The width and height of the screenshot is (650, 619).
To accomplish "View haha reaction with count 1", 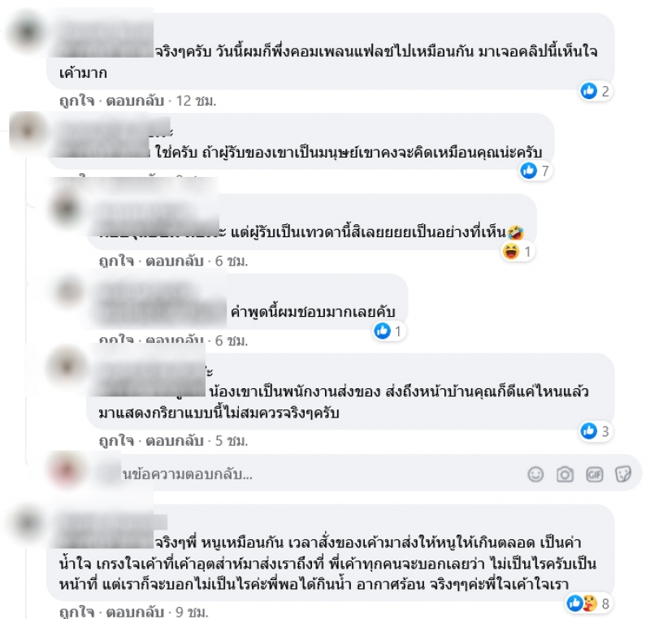I will [518, 251].
